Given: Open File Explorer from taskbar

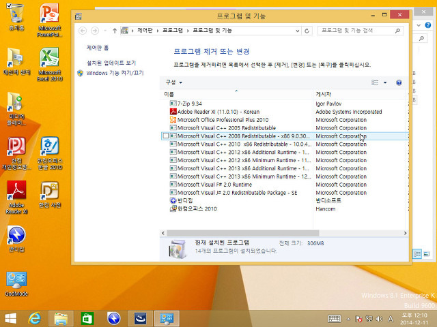Looking at the screenshot, I should coord(61,318).
